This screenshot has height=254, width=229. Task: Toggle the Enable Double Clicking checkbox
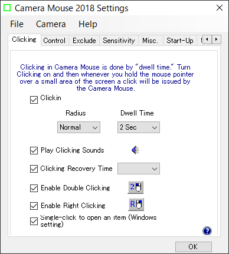click(34, 188)
